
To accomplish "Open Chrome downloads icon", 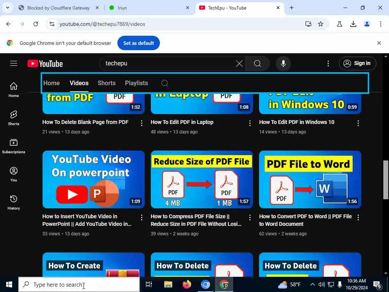I will [353, 24].
